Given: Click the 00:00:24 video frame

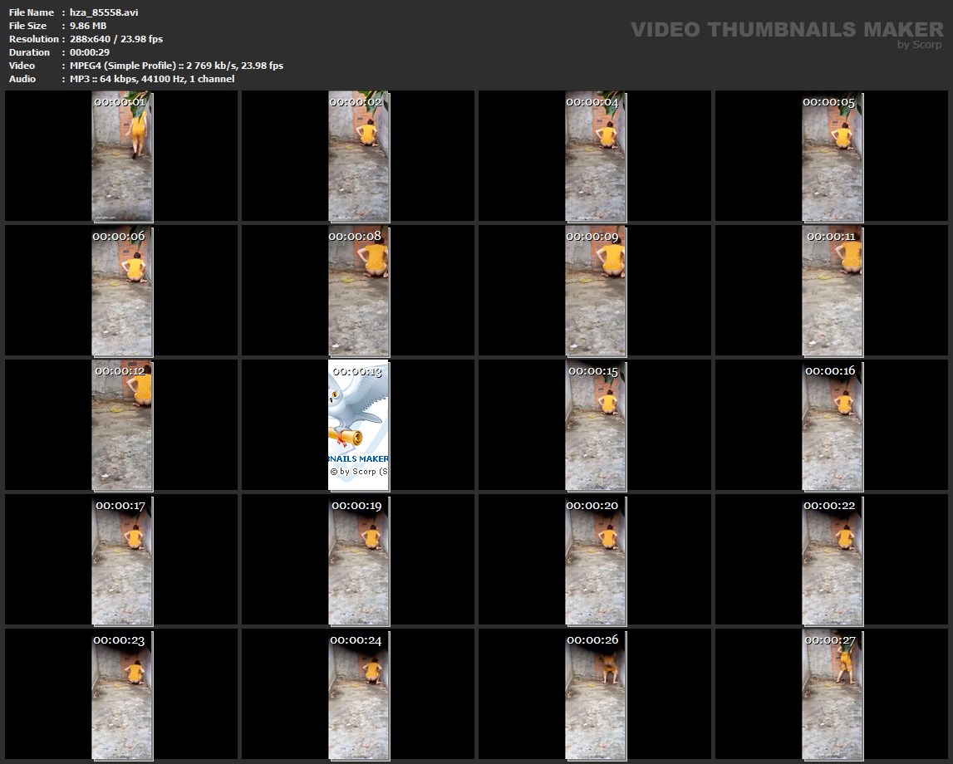Looking at the screenshot, I should [359, 695].
